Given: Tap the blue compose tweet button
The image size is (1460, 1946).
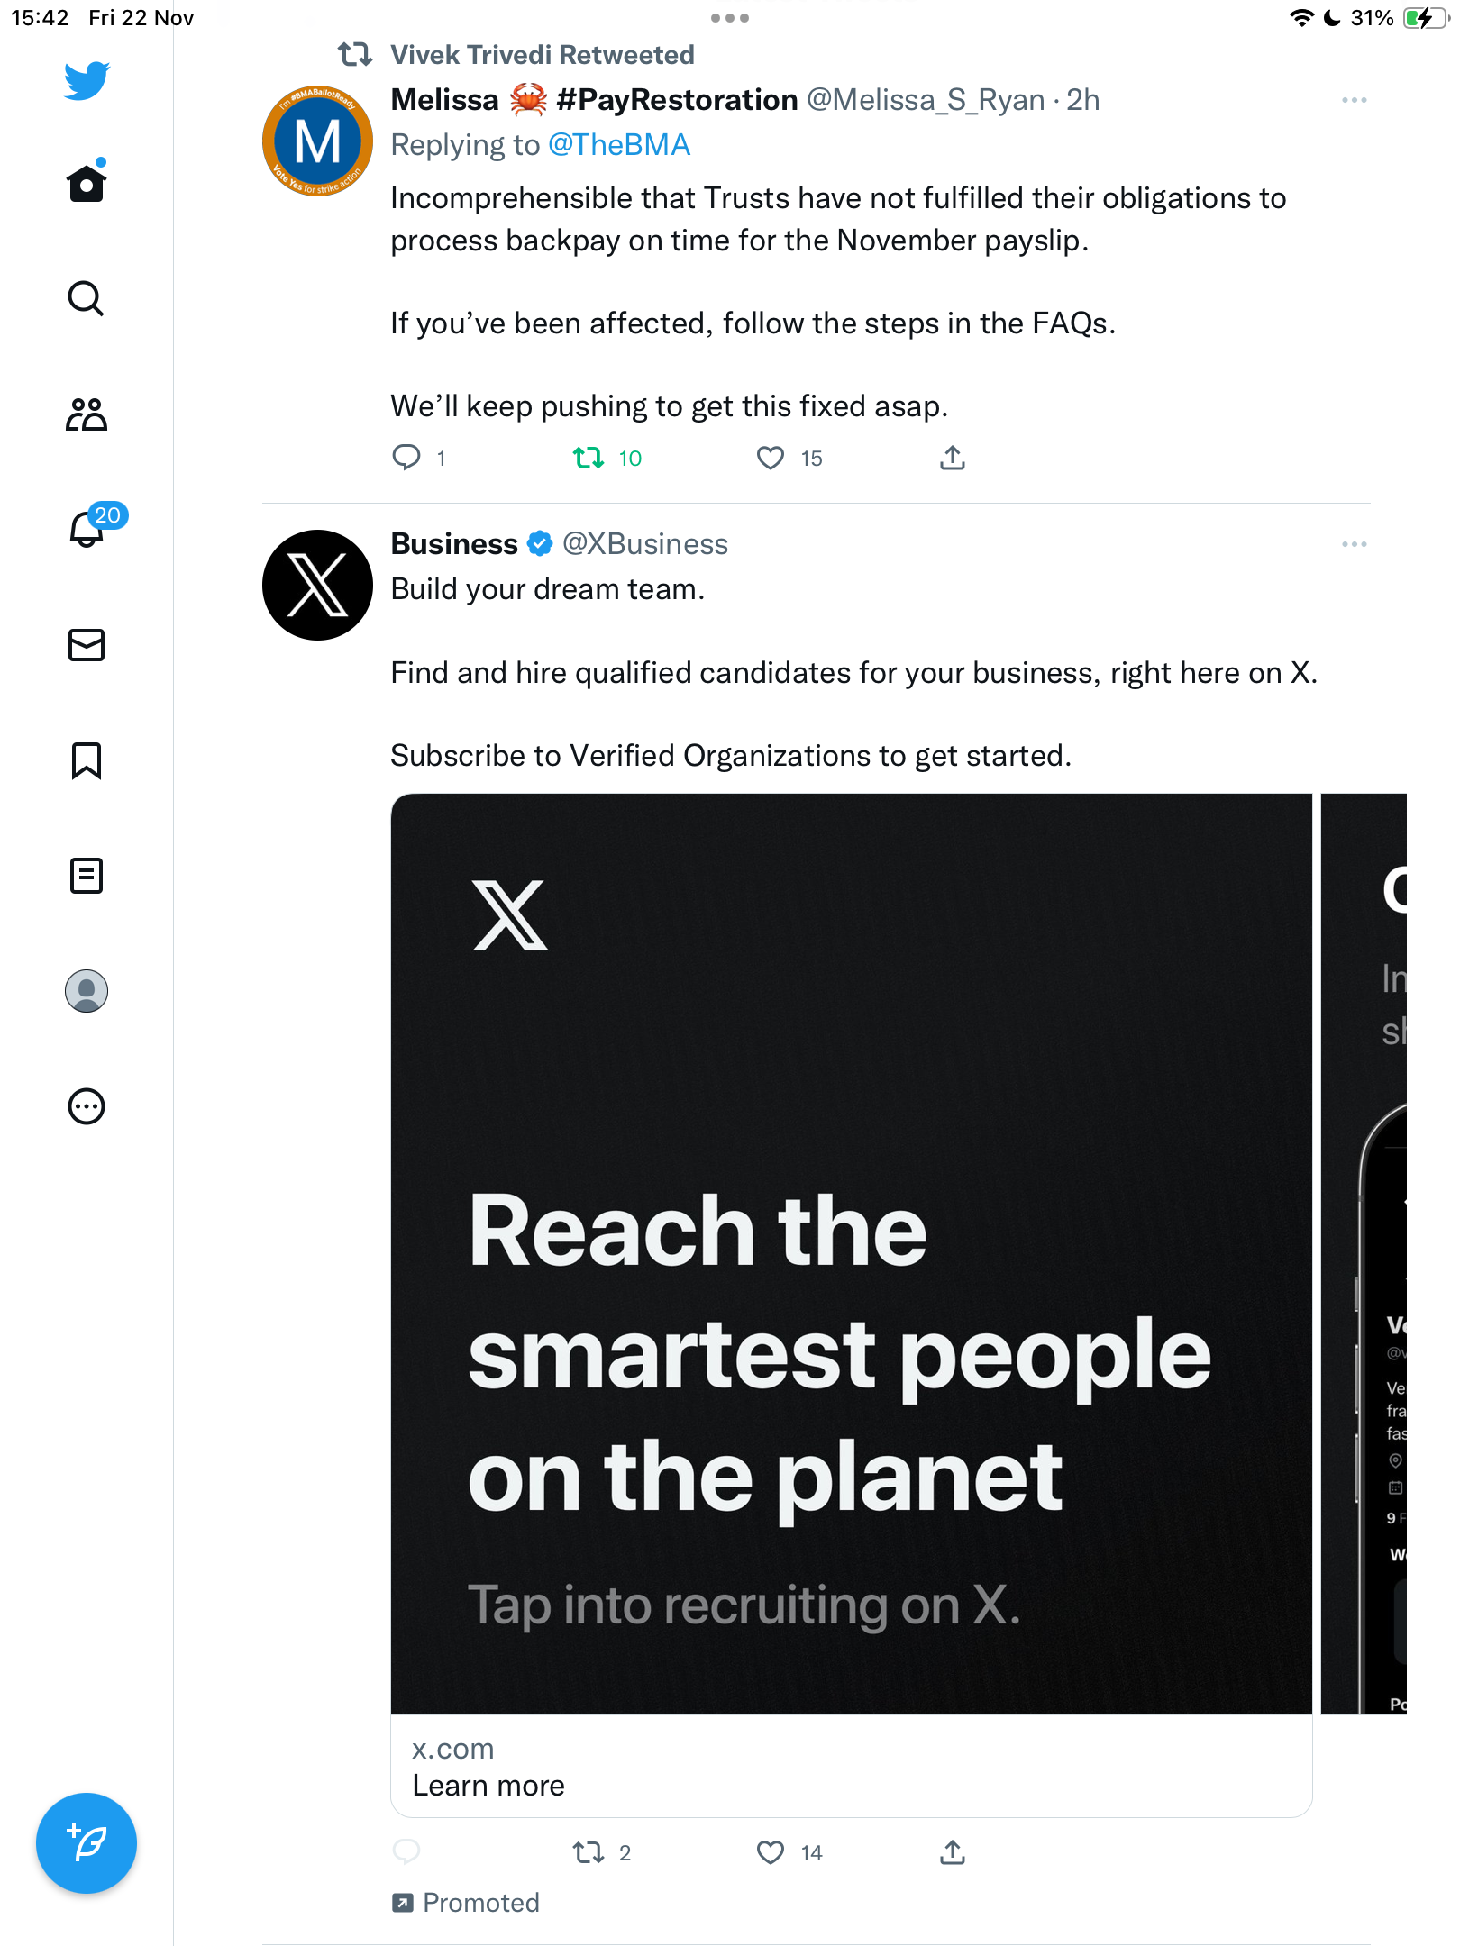Looking at the screenshot, I should coord(87,1843).
